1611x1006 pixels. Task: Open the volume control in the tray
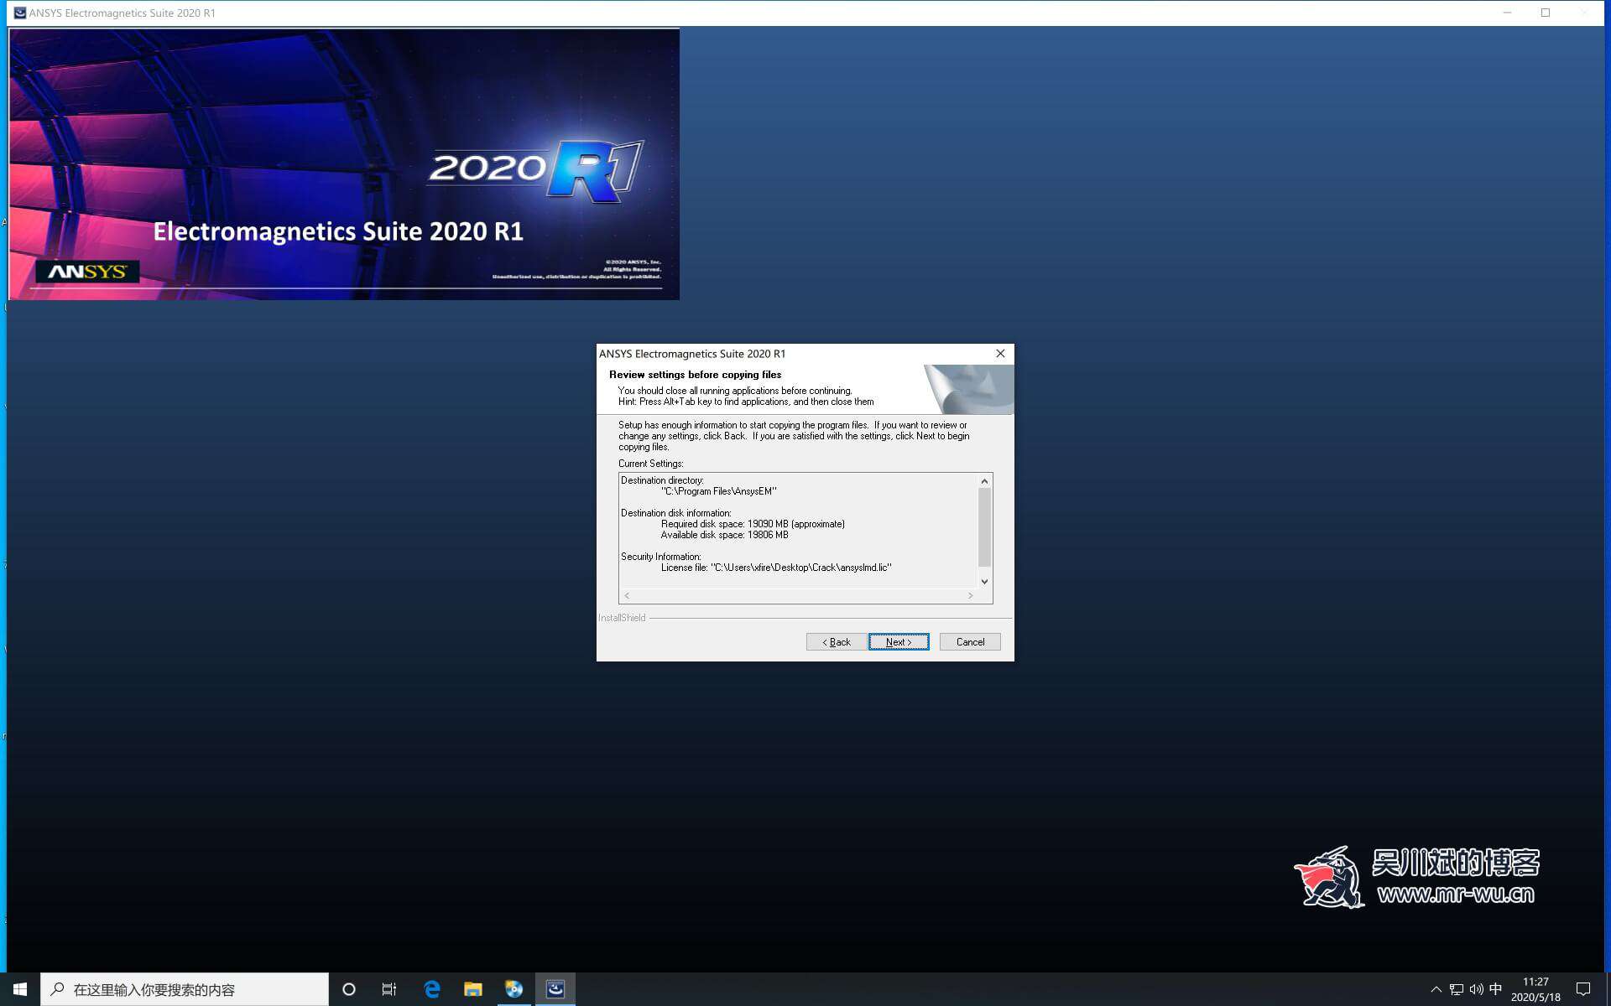click(x=1476, y=989)
